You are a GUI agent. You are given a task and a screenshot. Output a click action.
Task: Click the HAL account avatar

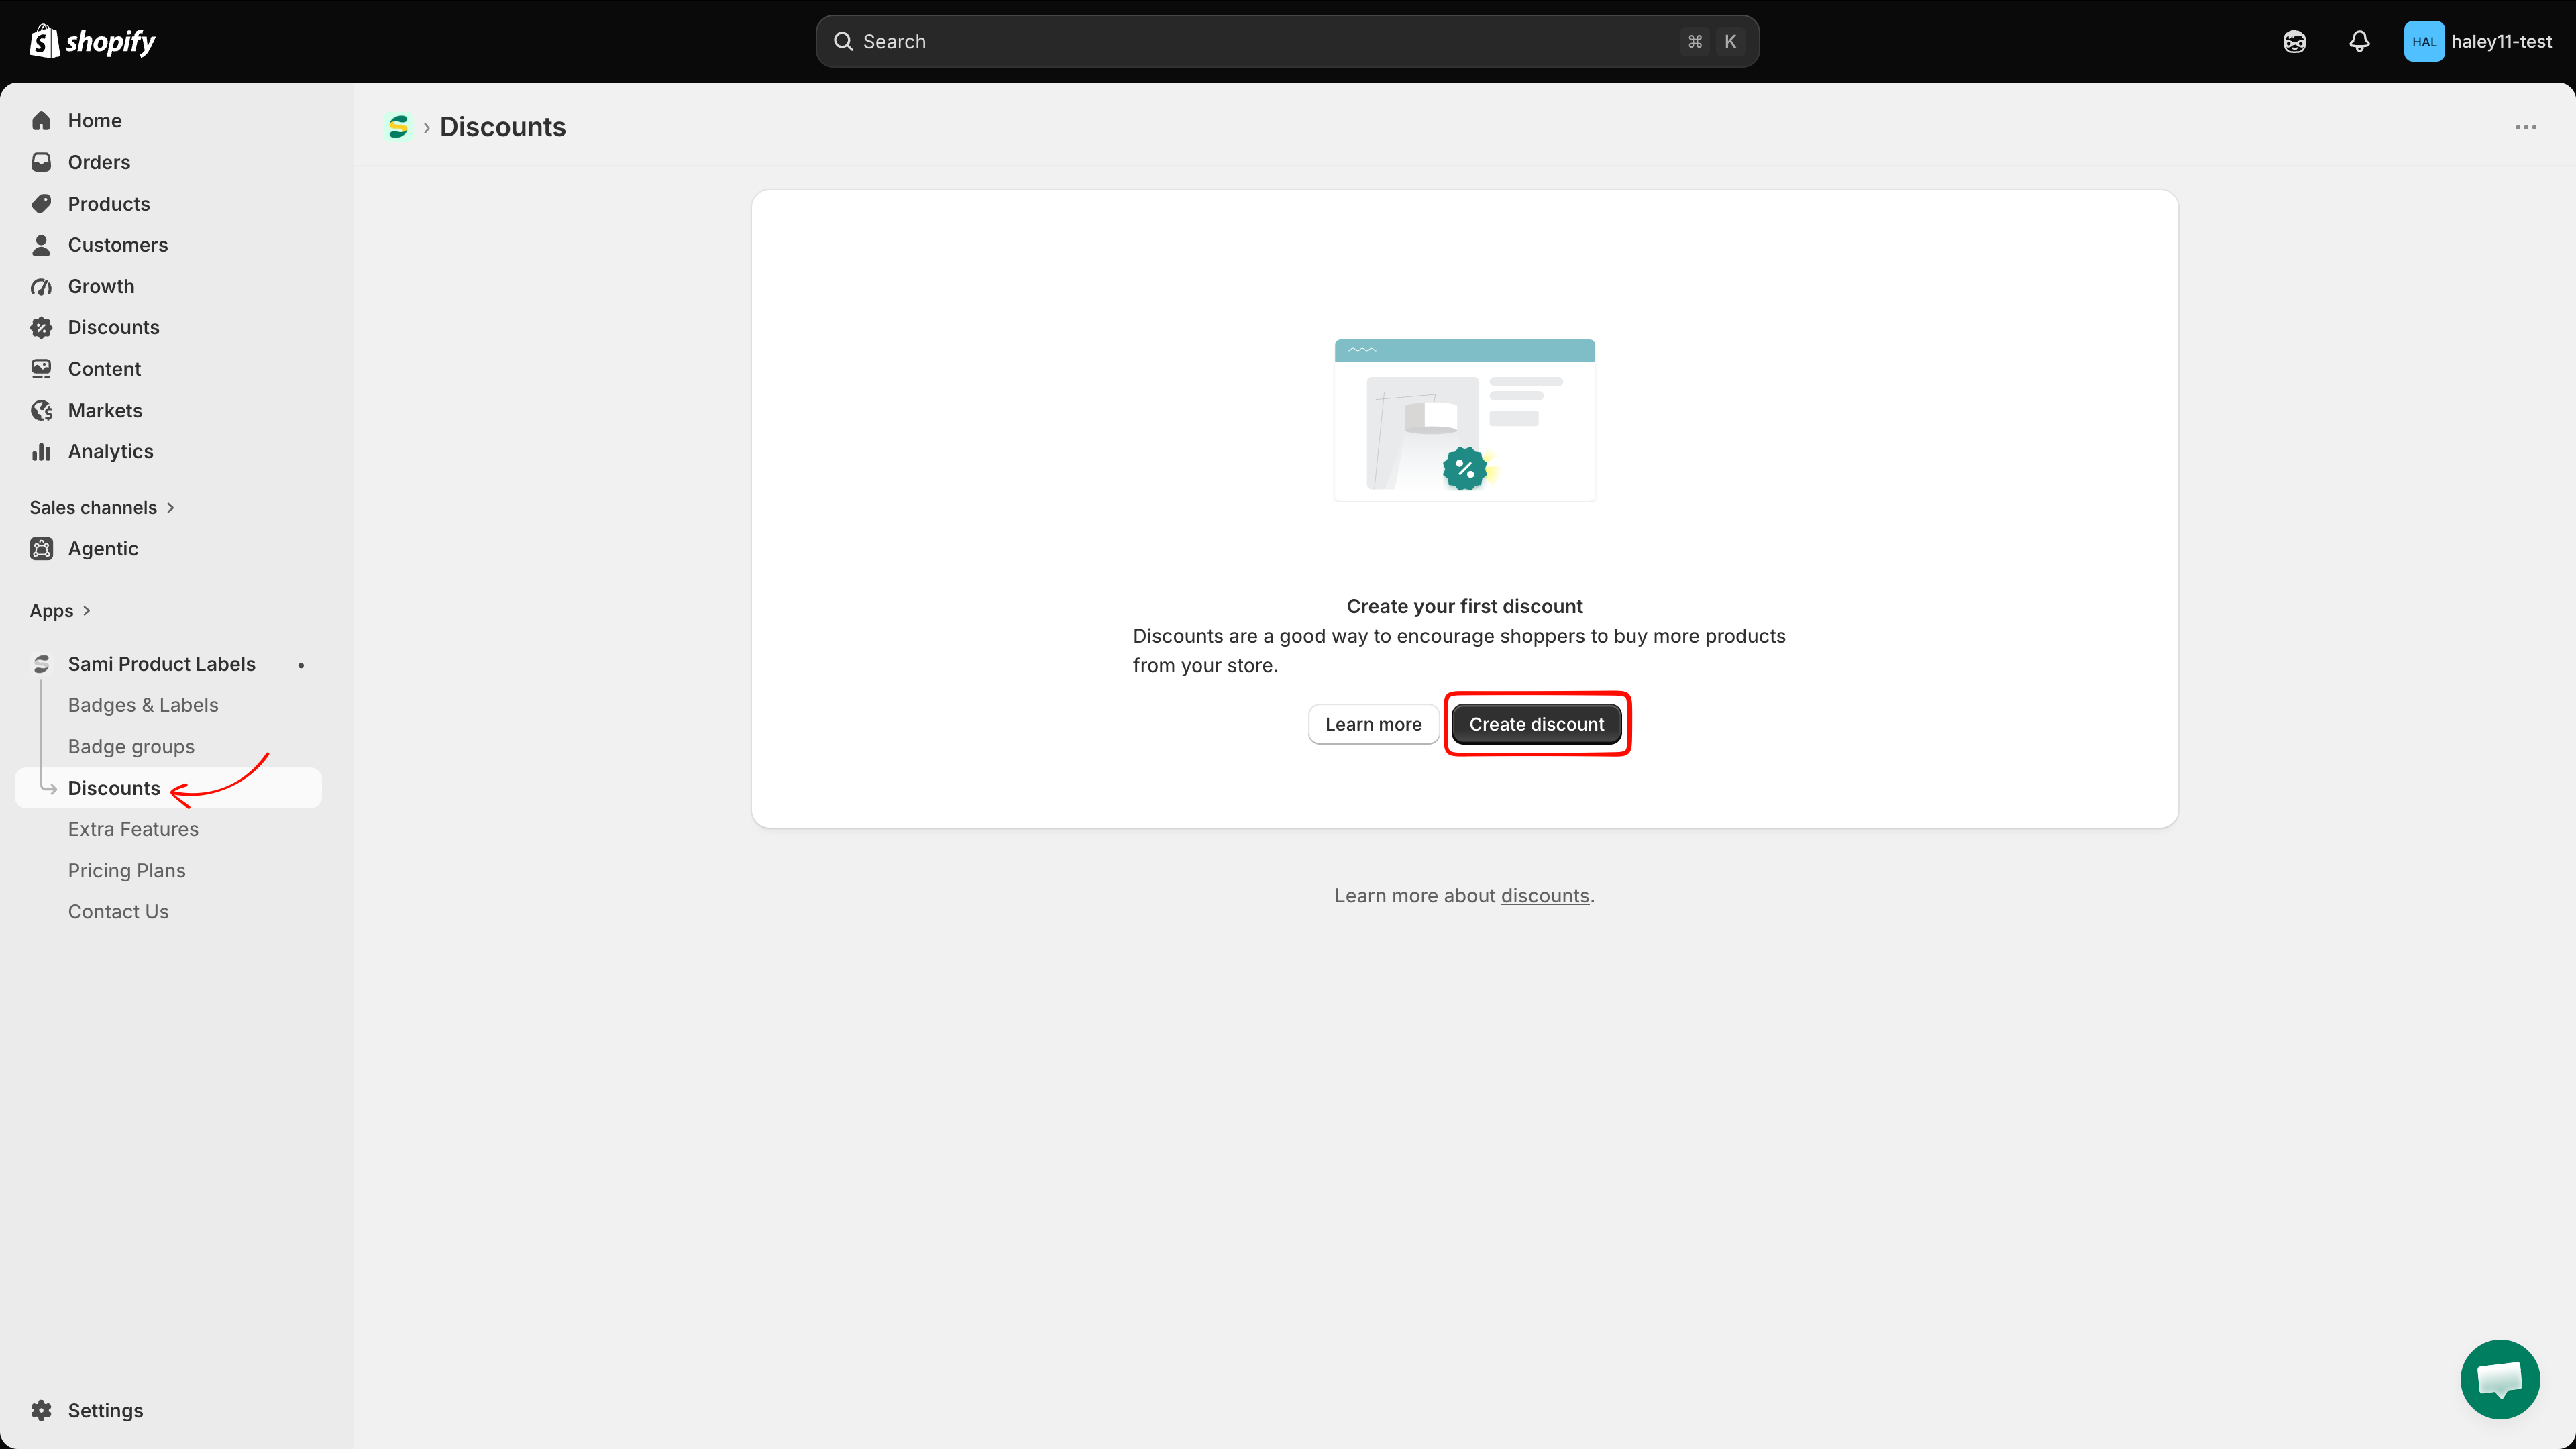coord(2423,41)
